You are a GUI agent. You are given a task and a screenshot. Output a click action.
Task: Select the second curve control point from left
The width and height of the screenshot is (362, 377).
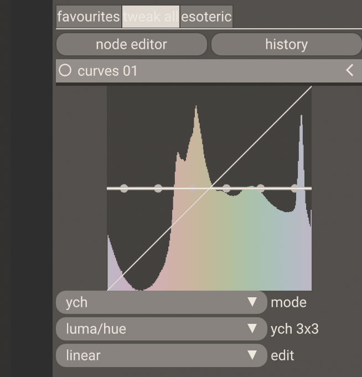click(x=158, y=188)
